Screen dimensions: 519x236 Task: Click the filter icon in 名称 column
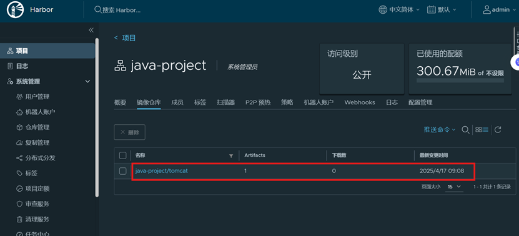pyautogui.click(x=231, y=156)
